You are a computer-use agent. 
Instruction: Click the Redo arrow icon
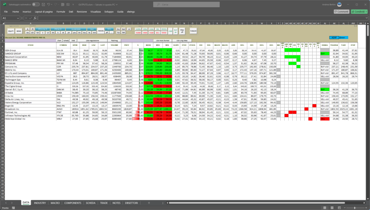click(x=56, y=4)
